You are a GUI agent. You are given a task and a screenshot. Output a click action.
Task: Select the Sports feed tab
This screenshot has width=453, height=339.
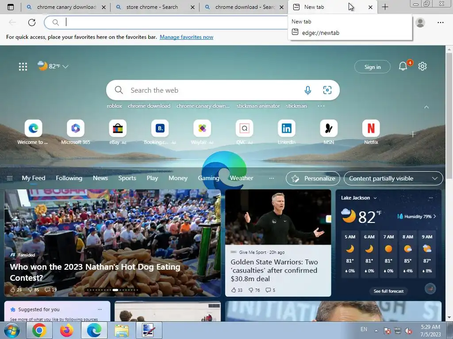point(127,178)
